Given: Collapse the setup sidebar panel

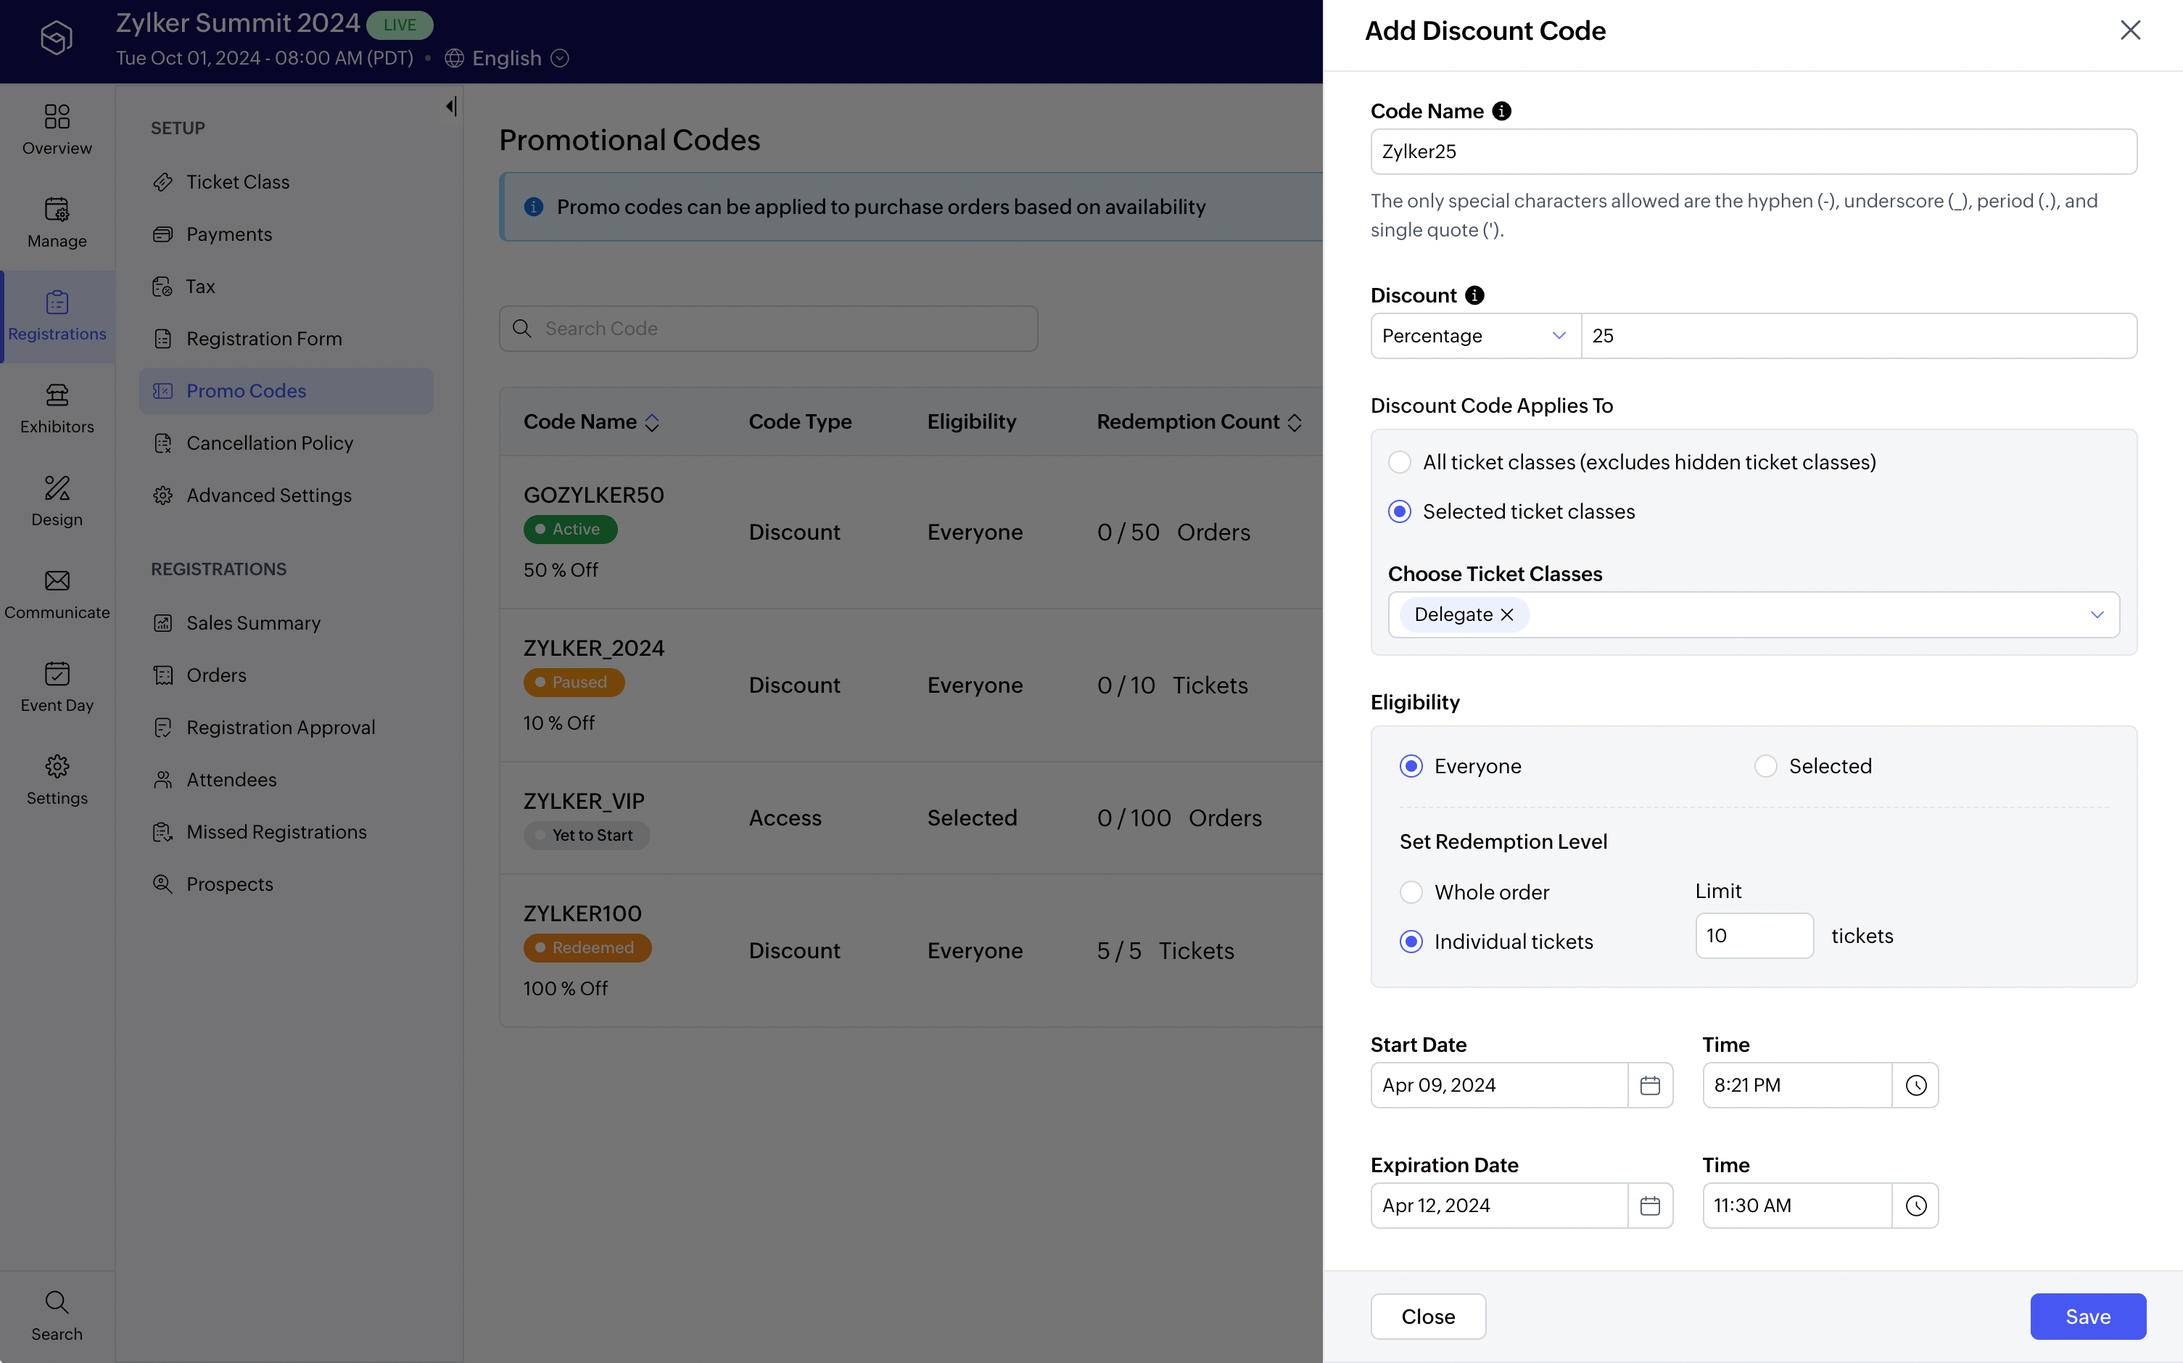Looking at the screenshot, I should (450, 107).
